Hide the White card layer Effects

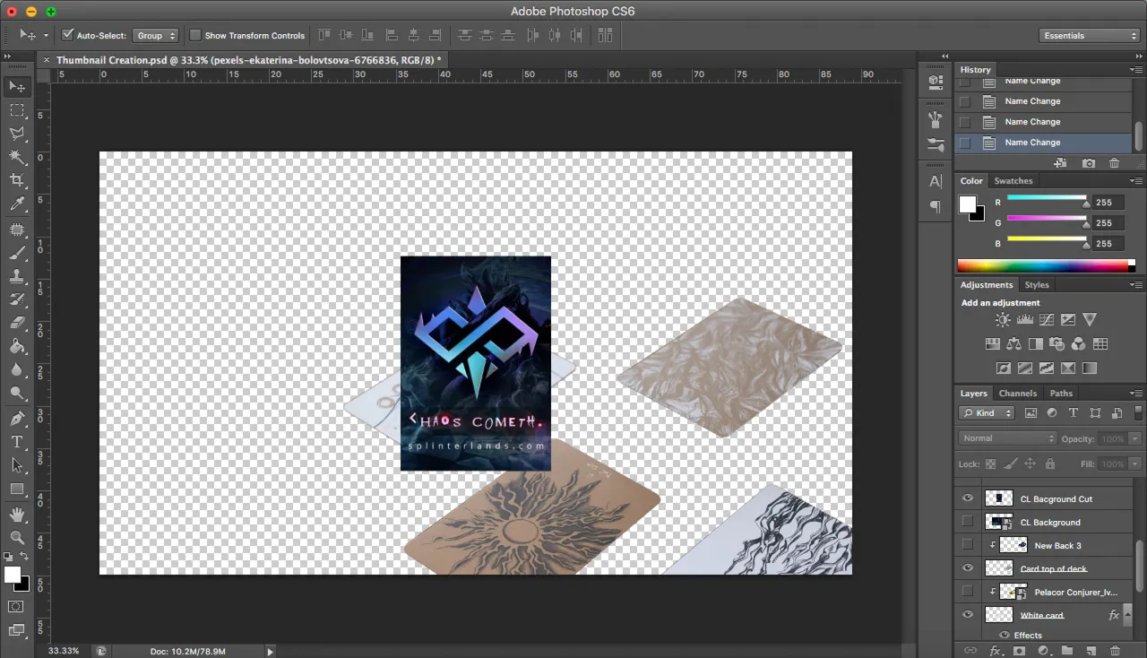(1004, 635)
